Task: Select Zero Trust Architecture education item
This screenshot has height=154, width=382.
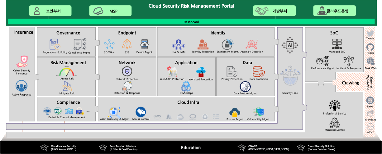Action: [x=118, y=148]
